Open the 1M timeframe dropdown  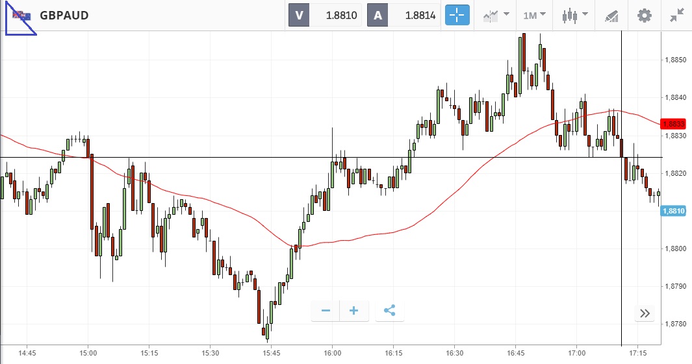534,16
